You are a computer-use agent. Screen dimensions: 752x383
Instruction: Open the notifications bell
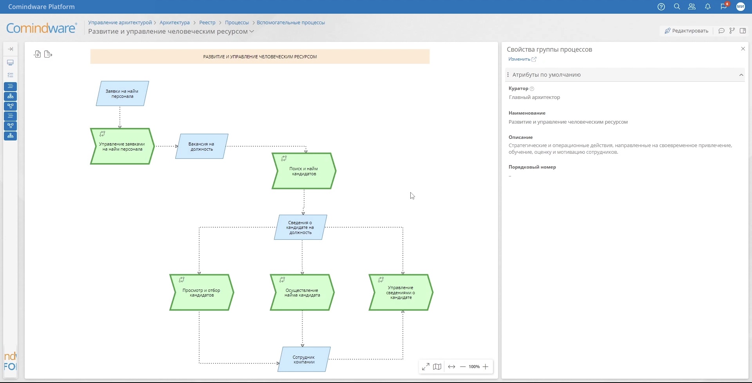coord(708,7)
